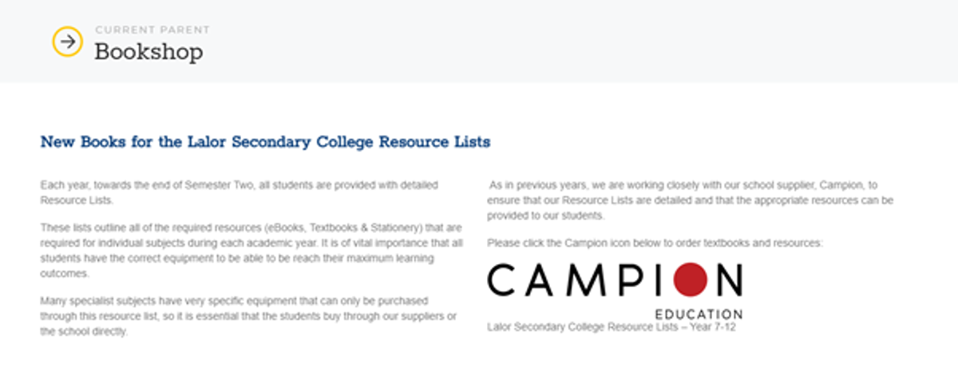This screenshot has width=958, height=367.
Task: Click the grey header banner area
Action: tap(479, 41)
